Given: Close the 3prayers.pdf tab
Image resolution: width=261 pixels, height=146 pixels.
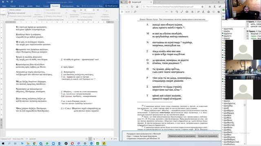Looking at the screenshot, I should click(x=151, y=2).
